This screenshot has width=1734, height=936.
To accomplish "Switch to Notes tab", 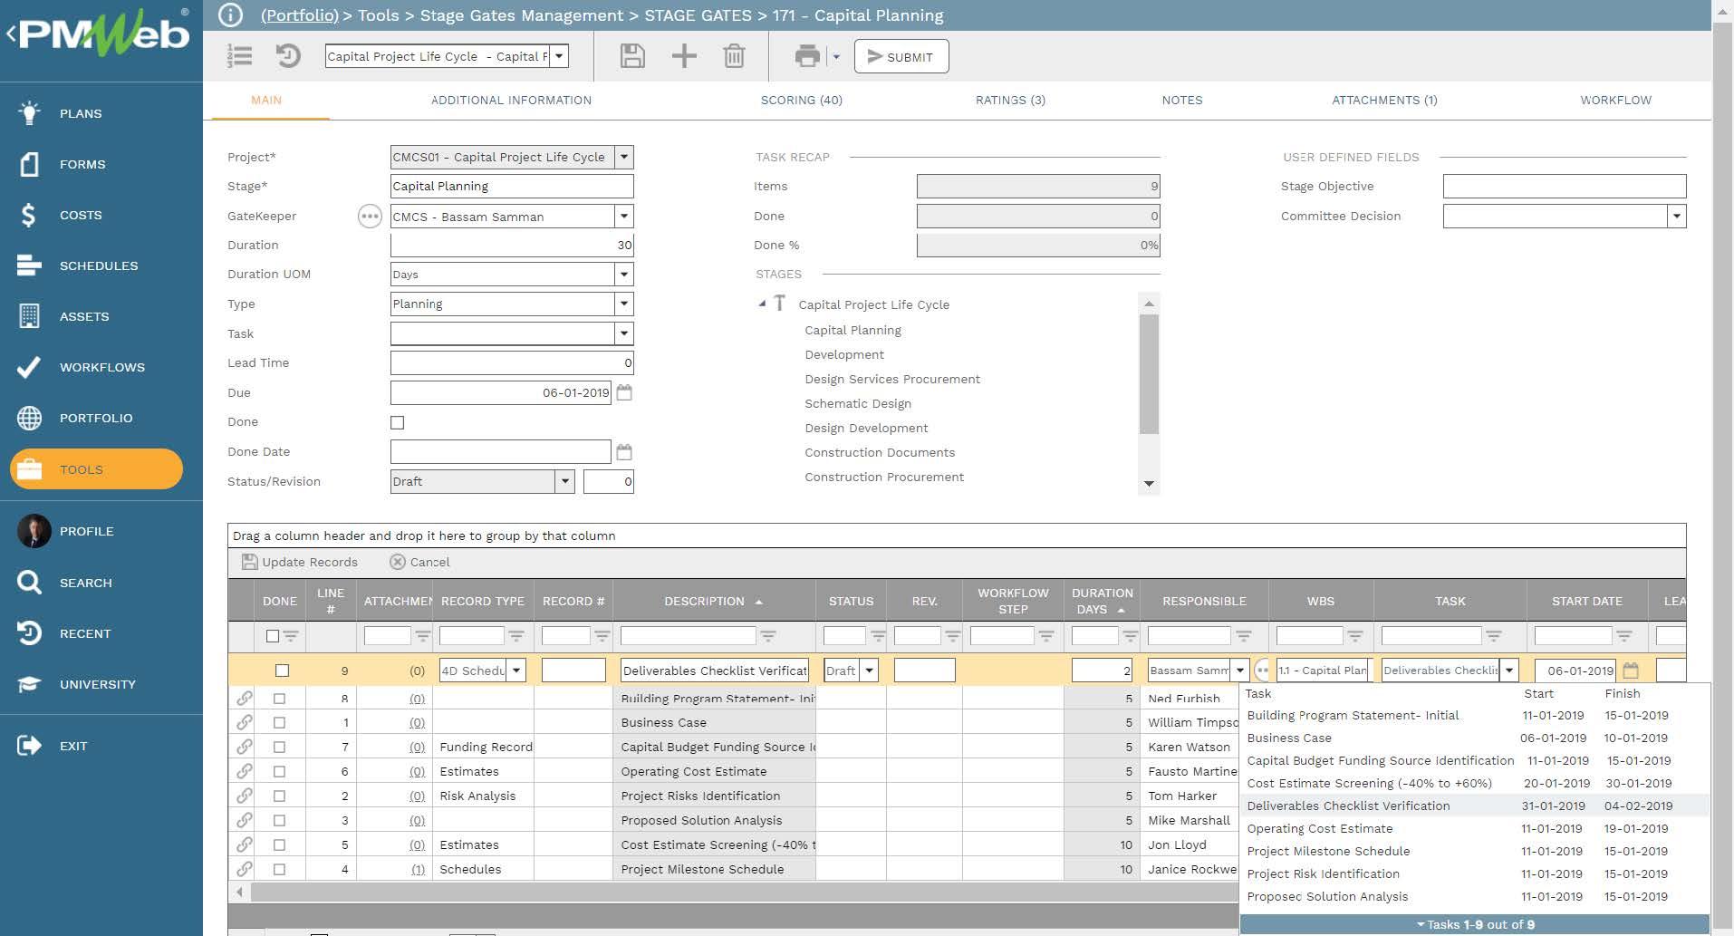I will coord(1182,100).
